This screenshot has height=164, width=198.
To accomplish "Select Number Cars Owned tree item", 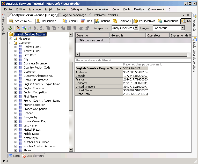I will click(36, 142).
